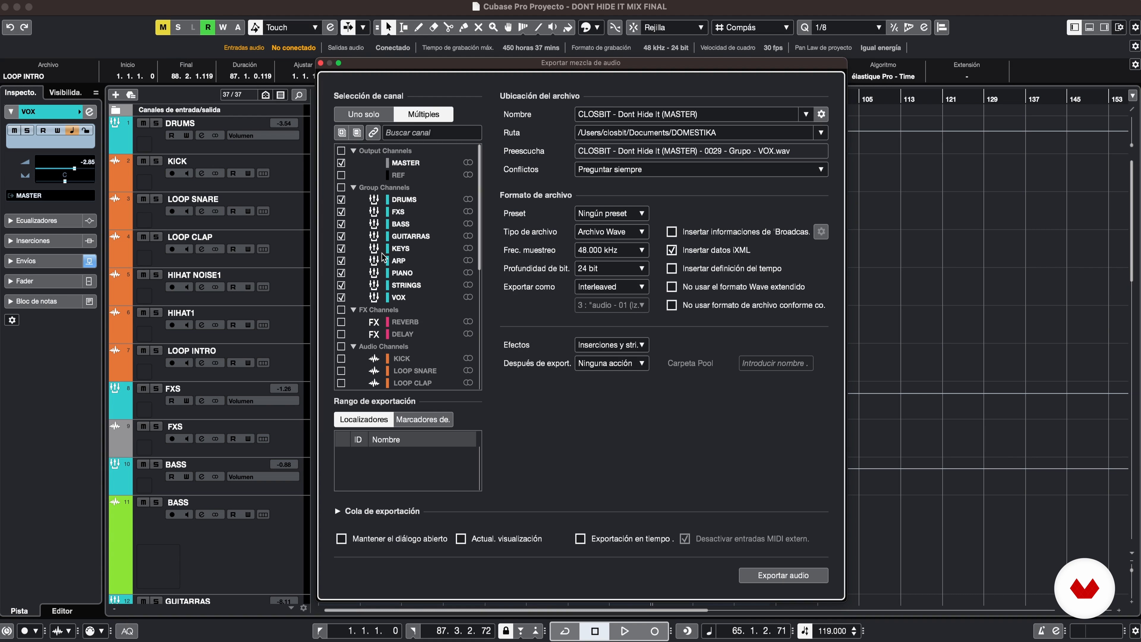Screen dimensions: 1141x642
Task: Toggle the global Mute M state button
Action: [163, 27]
